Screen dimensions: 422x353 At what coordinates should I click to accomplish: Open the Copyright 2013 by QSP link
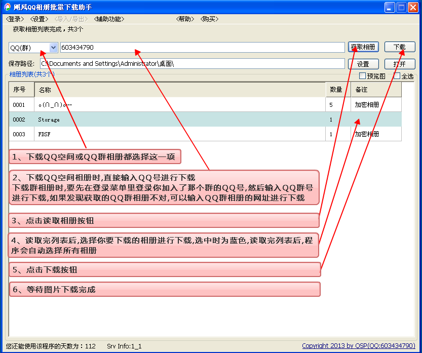pyautogui.click(x=359, y=346)
